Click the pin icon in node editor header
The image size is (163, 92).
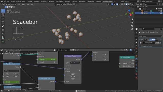(x=78, y=50)
